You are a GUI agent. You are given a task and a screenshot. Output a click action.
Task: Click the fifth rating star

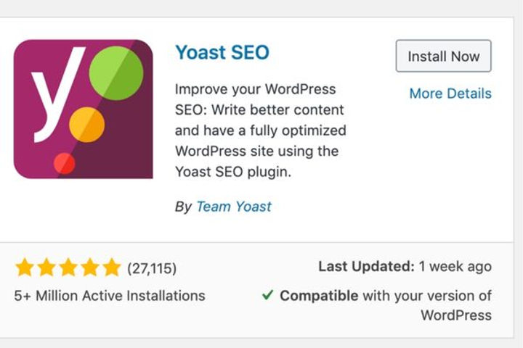pos(111,268)
